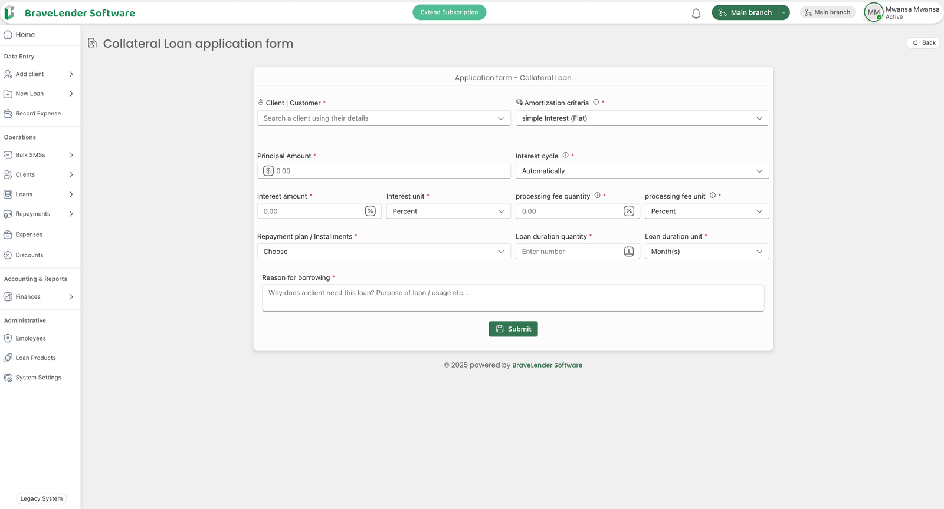Click the BraveLender logo icon
944x509 pixels.
tap(9, 12)
